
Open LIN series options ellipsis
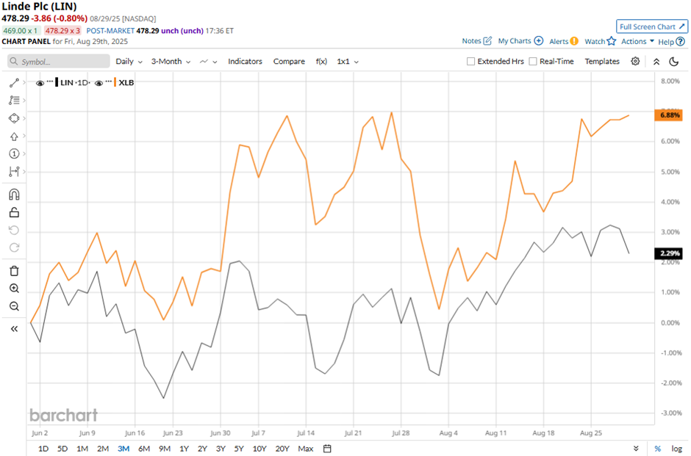pyautogui.click(x=50, y=82)
